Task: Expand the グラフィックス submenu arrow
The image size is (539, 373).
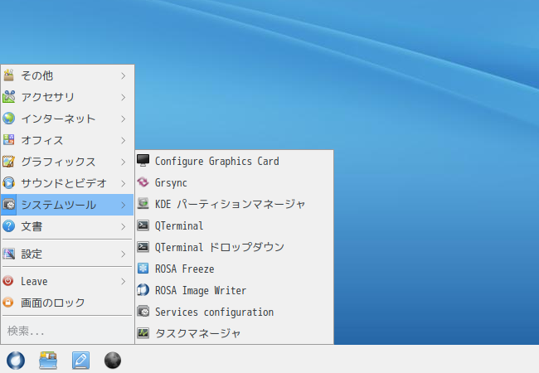Action: [124, 162]
